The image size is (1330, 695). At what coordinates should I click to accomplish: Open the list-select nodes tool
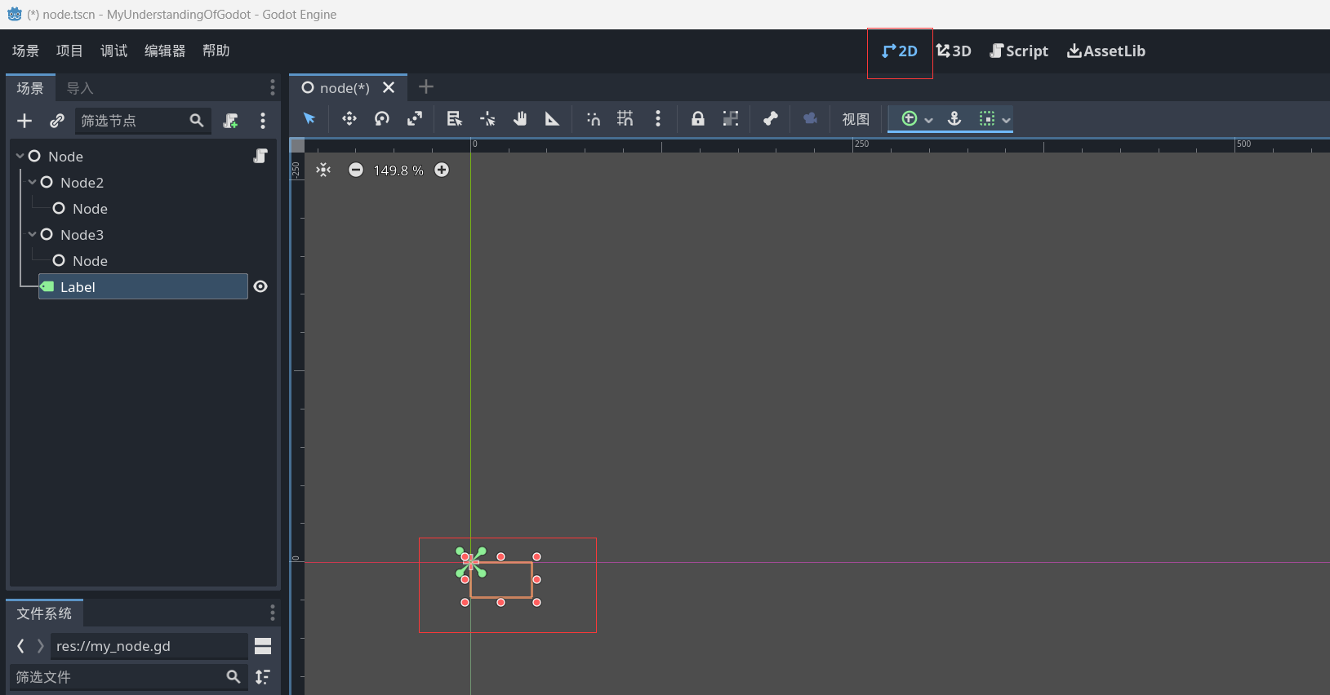point(455,119)
